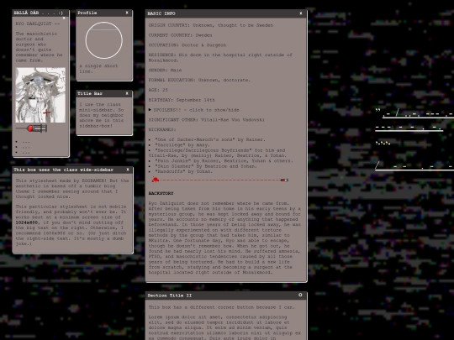Click 'BIRTHDAY: September 14th' line

[x=182, y=100]
